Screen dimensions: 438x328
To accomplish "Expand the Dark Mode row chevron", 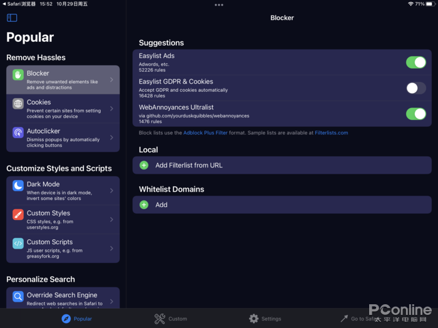I will [112, 191].
